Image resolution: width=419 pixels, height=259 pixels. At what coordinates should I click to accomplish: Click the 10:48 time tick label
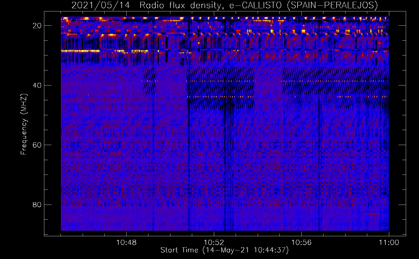point(126,243)
